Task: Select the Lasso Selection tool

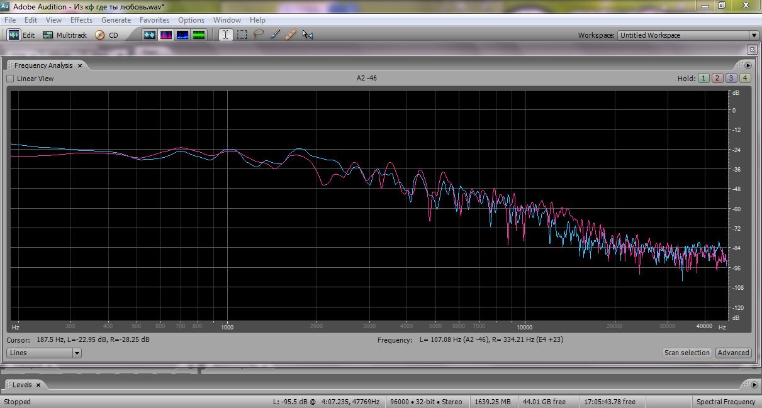Action: coord(258,35)
